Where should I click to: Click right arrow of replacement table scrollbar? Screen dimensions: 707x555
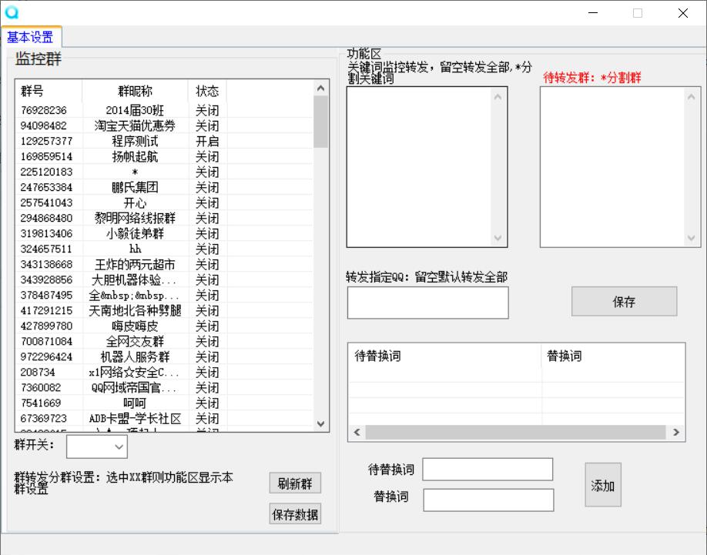[676, 432]
